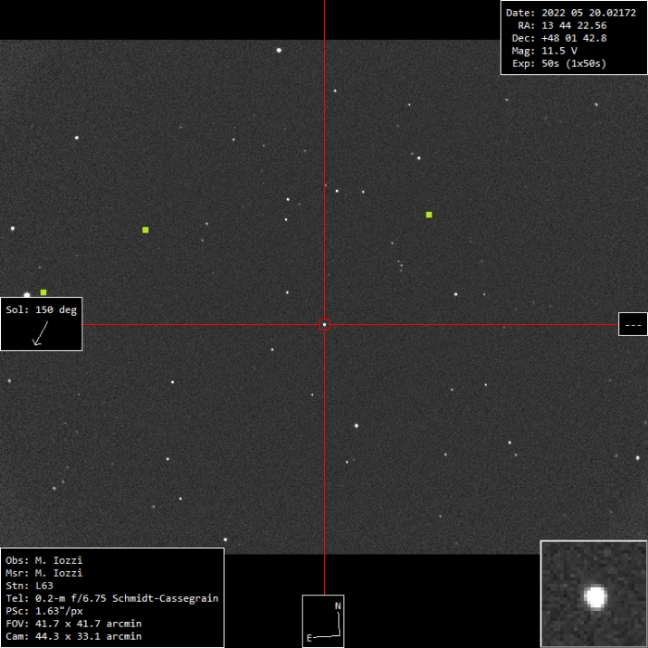Screen dimensions: 648x648
Task: Click the red target circle at crosshair center
Action: pos(324,324)
